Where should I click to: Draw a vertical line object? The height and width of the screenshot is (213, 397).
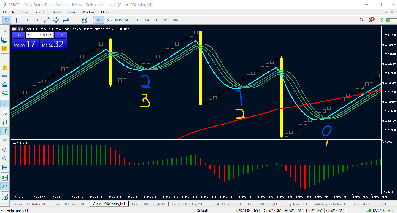tap(28, 20)
